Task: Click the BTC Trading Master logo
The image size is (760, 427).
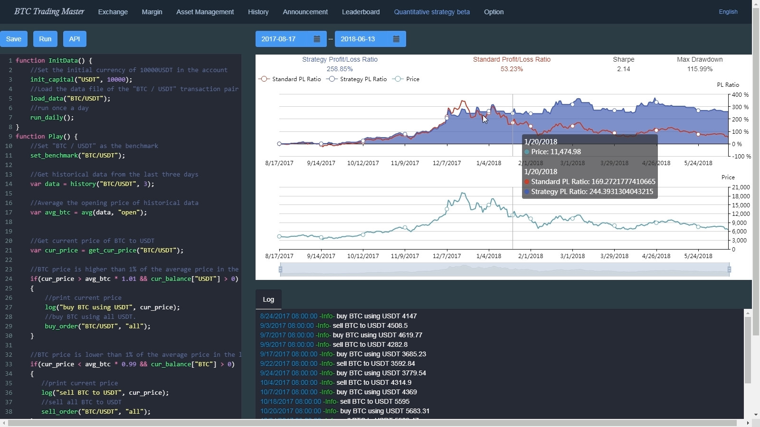Action: (x=49, y=11)
